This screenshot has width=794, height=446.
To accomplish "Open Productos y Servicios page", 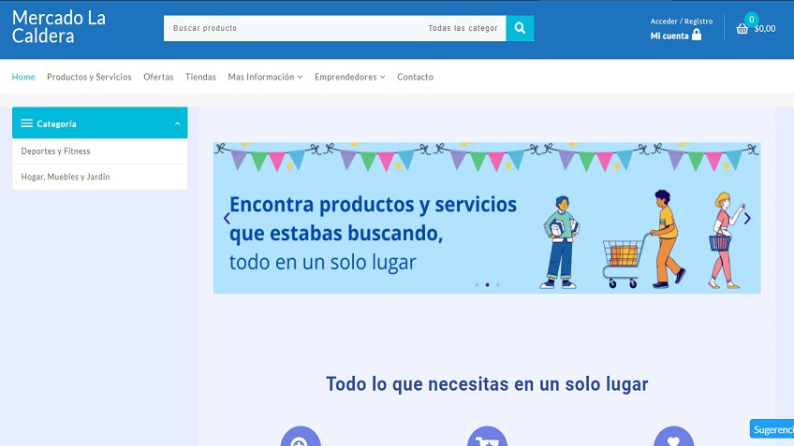I will coord(89,77).
